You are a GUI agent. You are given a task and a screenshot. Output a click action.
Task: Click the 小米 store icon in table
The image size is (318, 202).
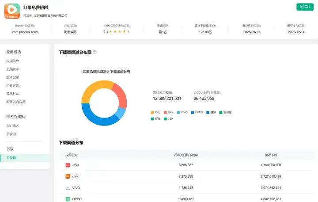coord(68,176)
